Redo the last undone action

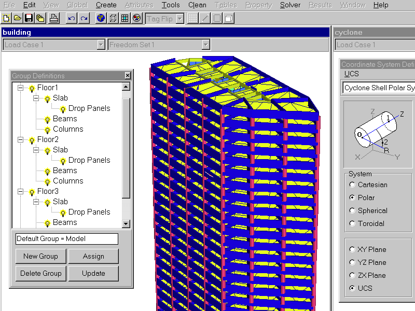click(x=84, y=19)
